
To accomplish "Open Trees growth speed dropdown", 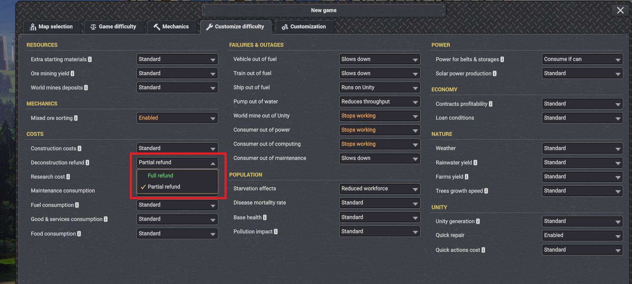I will click(x=582, y=191).
